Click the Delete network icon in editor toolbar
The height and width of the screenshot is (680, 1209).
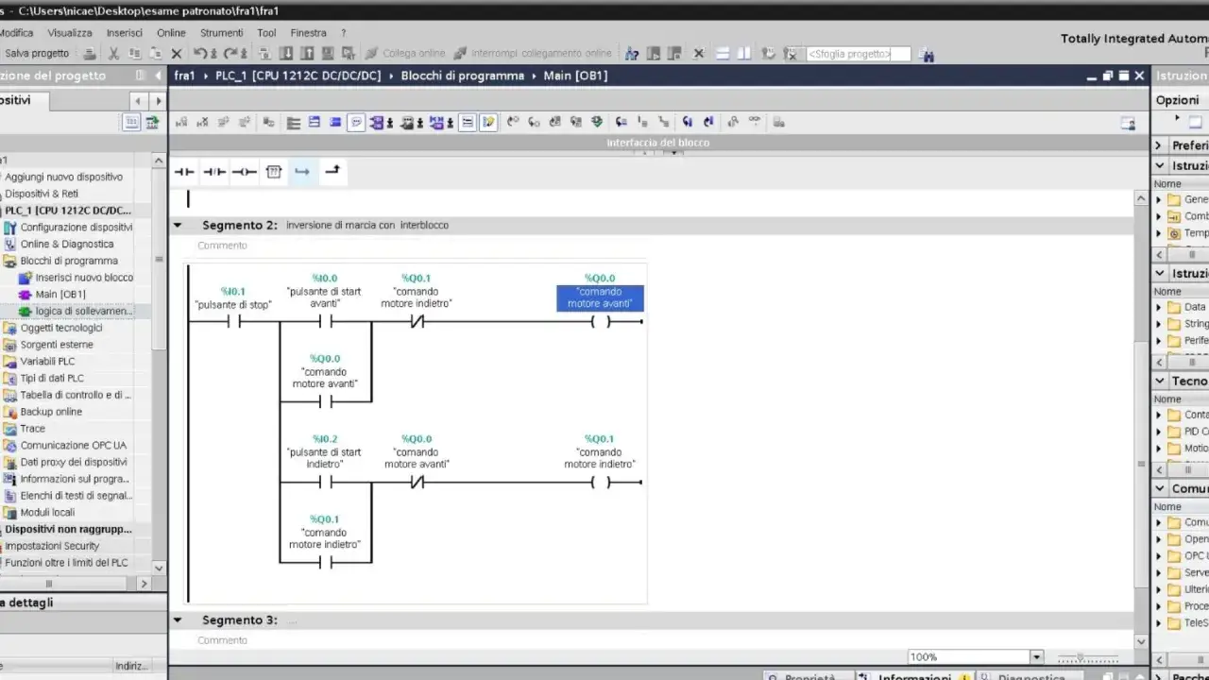pyautogui.click(x=202, y=122)
